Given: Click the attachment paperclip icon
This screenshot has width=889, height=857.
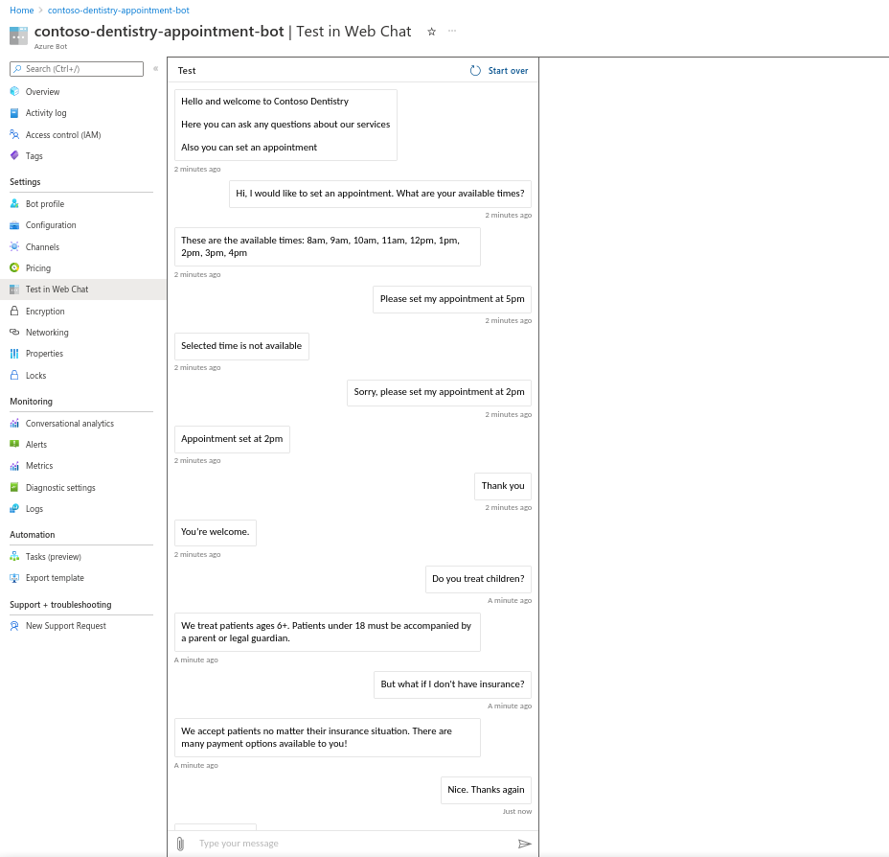Looking at the screenshot, I should [180, 844].
